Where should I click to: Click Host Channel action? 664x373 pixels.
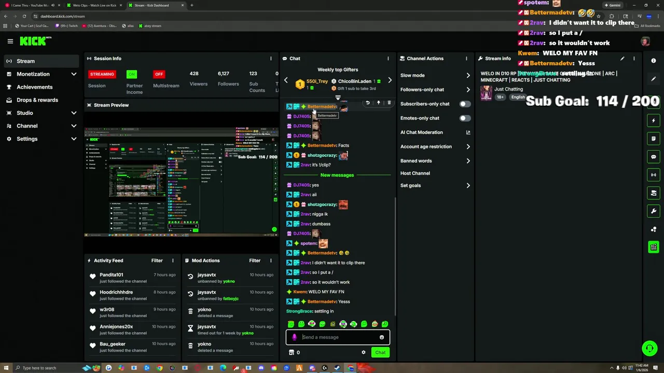[415, 173]
